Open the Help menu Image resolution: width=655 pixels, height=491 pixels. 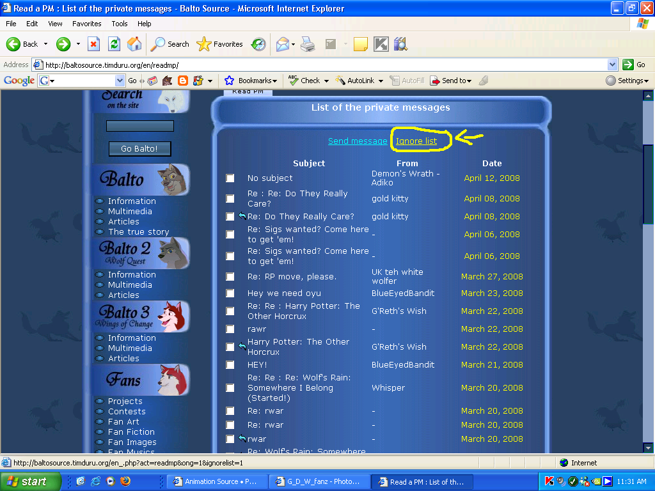click(144, 24)
